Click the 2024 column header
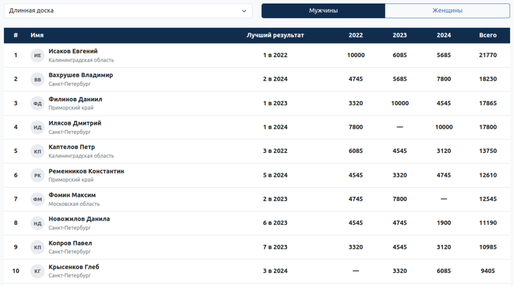The height and width of the screenshot is (286, 514). click(x=444, y=35)
